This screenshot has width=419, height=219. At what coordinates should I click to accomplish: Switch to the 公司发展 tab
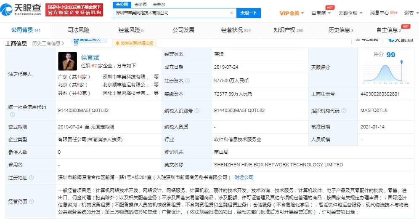tap(183, 30)
